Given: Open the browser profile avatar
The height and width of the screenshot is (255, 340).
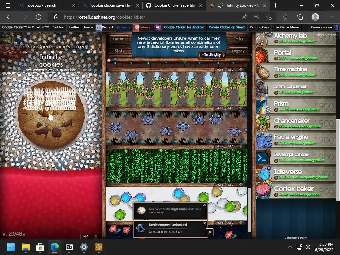Looking at the screenshot, I should click(315, 17).
